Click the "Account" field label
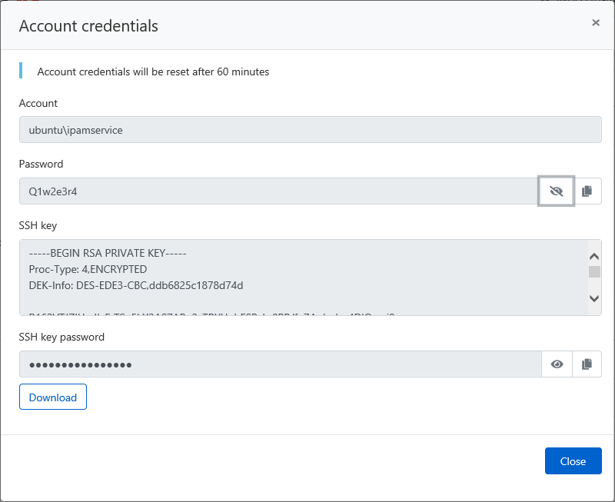The width and height of the screenshot is (615, 502). click(x=38, y=103)
